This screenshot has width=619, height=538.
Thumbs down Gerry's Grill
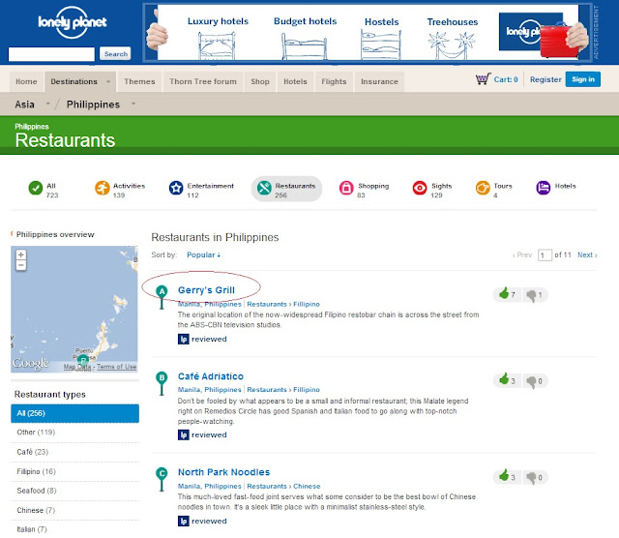click(x=534, y=295)
